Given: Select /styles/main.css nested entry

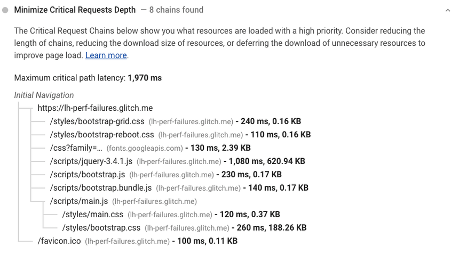Looking at the screenshot, I should pyautogui.click(x=92, y=215).
